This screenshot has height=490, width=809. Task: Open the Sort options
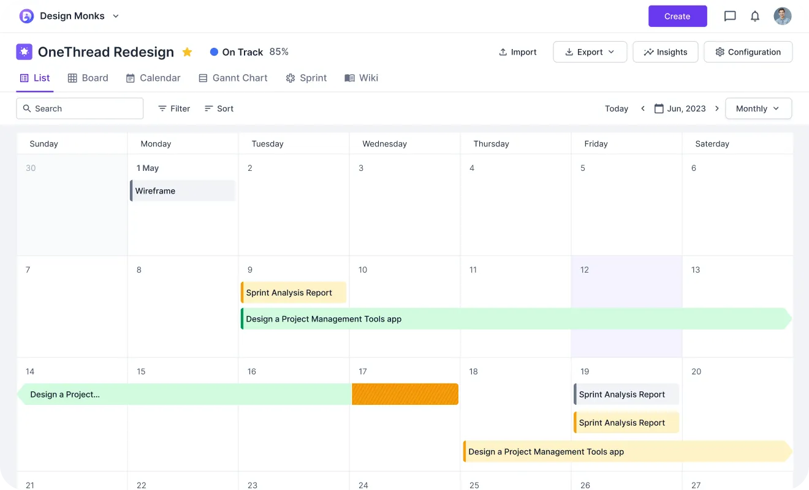tap(219, 108)
